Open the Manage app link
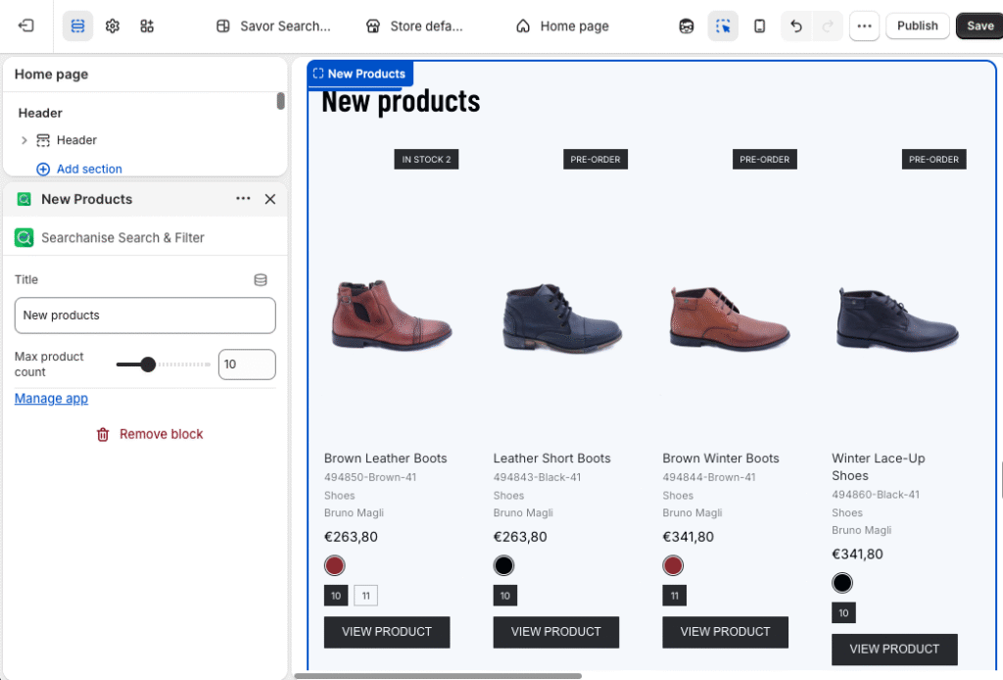The width and height of the screenshot is (1003, 680). tap(51, 399)
